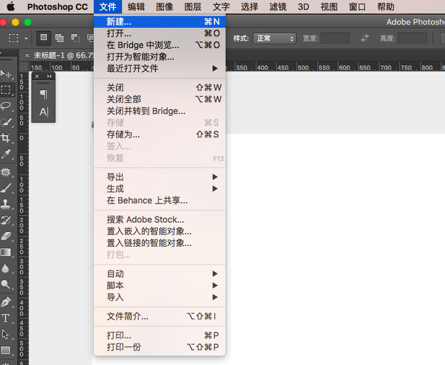Choose 搜索 Adobe Stock...
The height and width of the screenshot is (365, 445).
click(160, 219)
